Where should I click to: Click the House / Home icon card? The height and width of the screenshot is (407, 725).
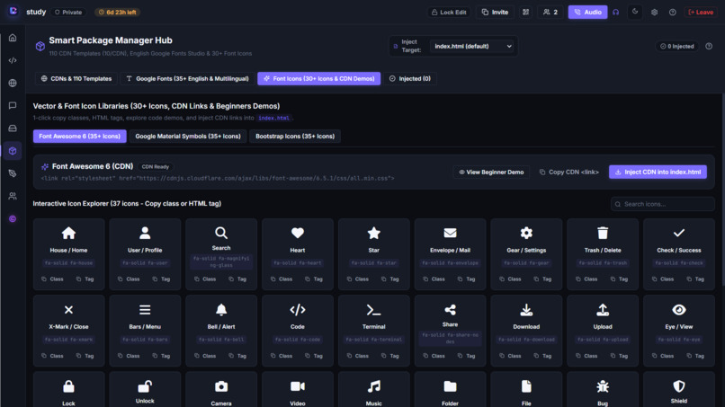(x=69, y=254)
